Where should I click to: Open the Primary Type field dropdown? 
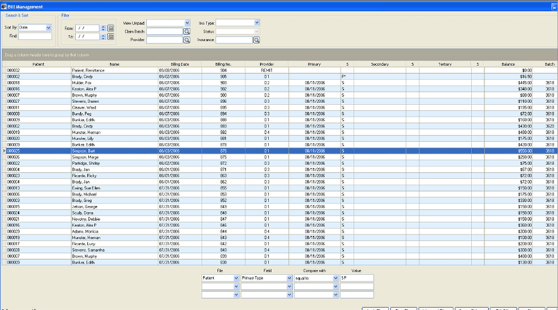coord(288,278)
